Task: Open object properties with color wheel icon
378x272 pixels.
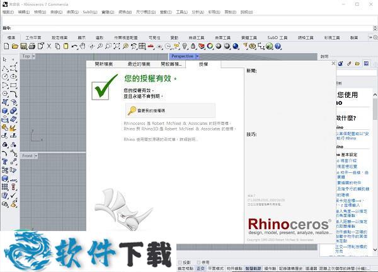Action: click(x=210, y=46)
